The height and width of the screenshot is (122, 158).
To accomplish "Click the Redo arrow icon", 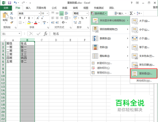I will pos(23,3).
